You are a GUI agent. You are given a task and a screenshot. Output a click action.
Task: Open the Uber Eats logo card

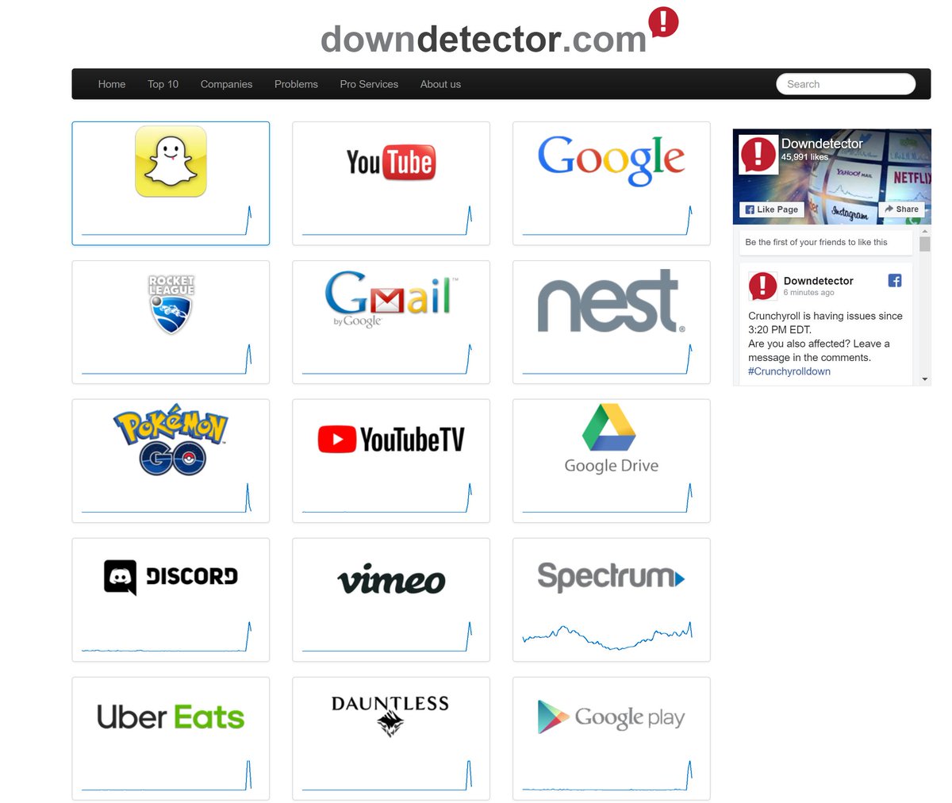(171, 739)
